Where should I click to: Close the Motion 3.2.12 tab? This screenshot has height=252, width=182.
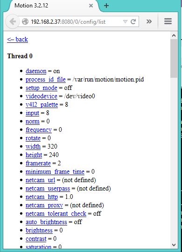(91, 6)
